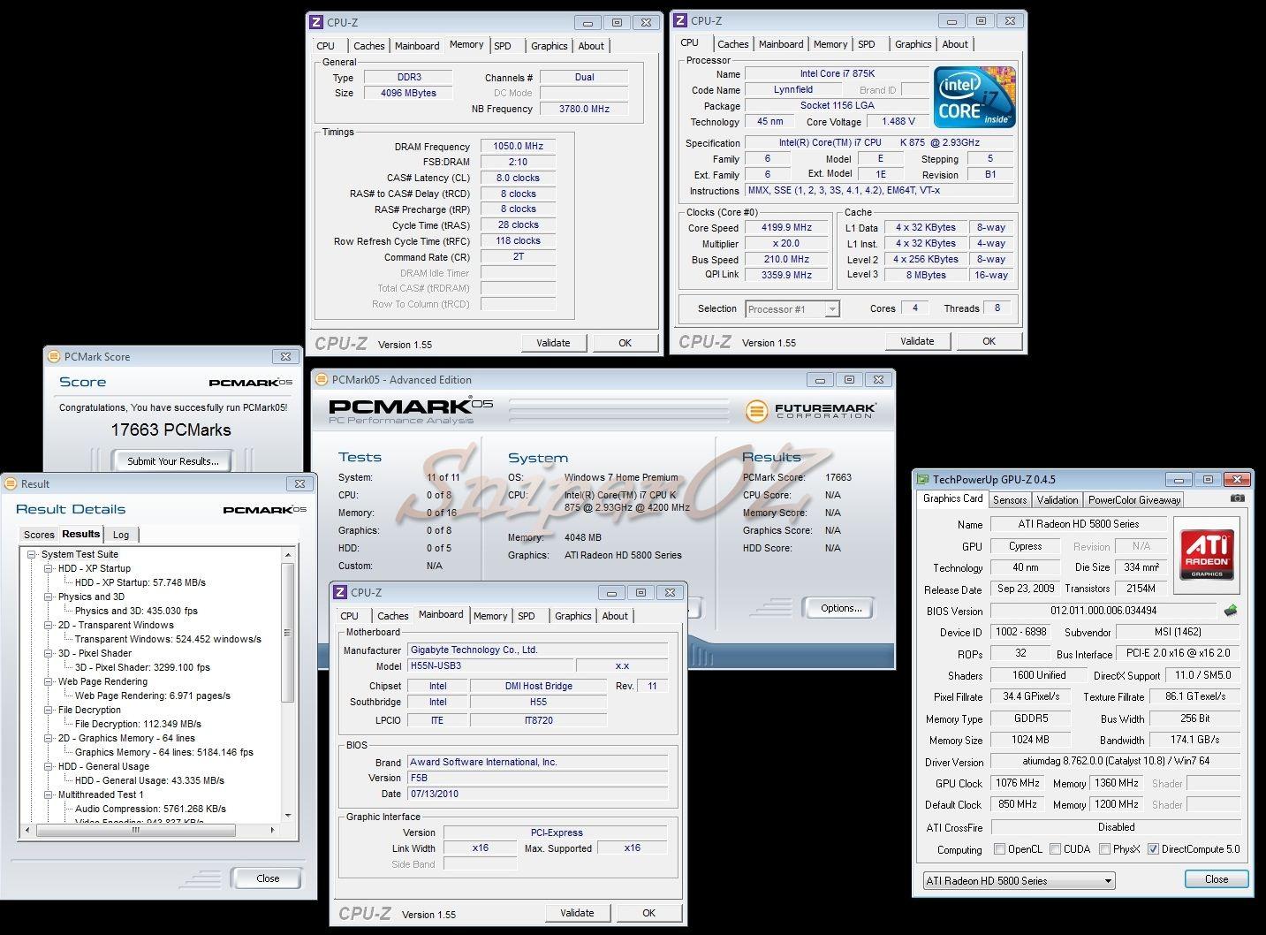Screen dimensions: 1266x935
Task: Click the Result window title icon
Action: [x=11, y=483]
